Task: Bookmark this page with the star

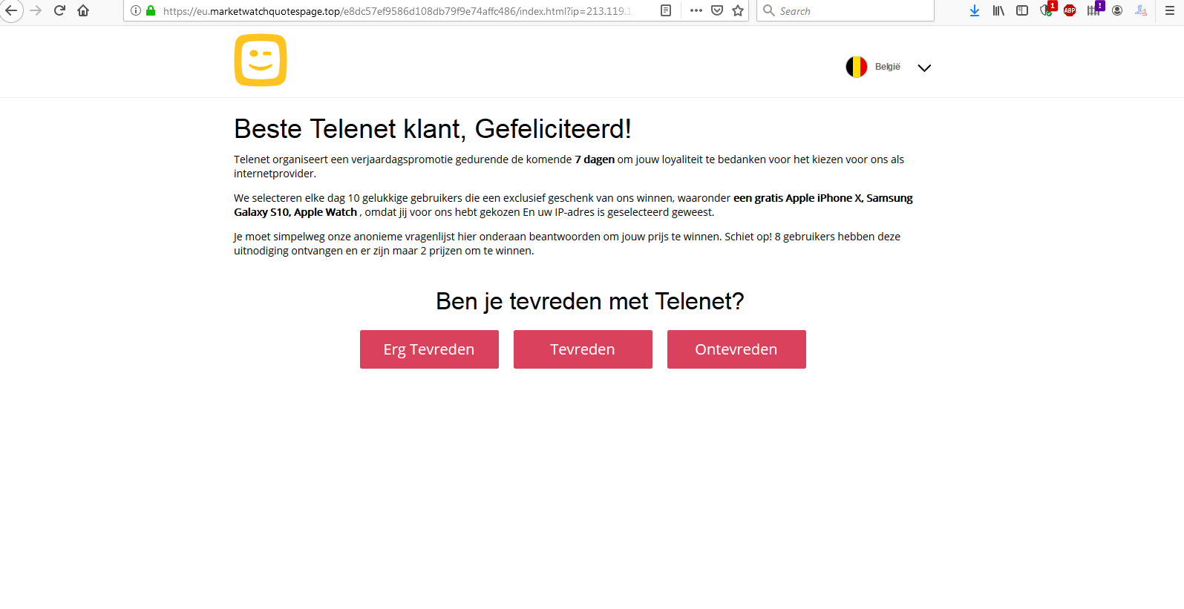Action: click(738, 10)
